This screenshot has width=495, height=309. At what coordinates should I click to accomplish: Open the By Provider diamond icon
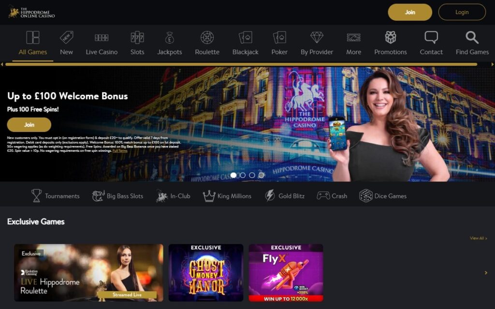(317, 37)
